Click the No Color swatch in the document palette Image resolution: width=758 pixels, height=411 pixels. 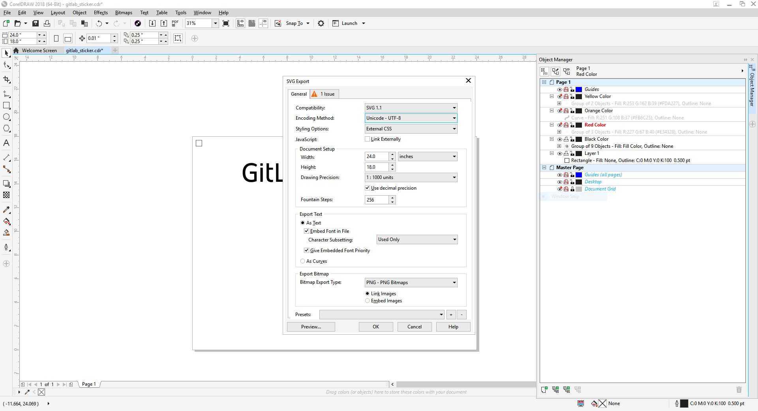coord(41,392)
